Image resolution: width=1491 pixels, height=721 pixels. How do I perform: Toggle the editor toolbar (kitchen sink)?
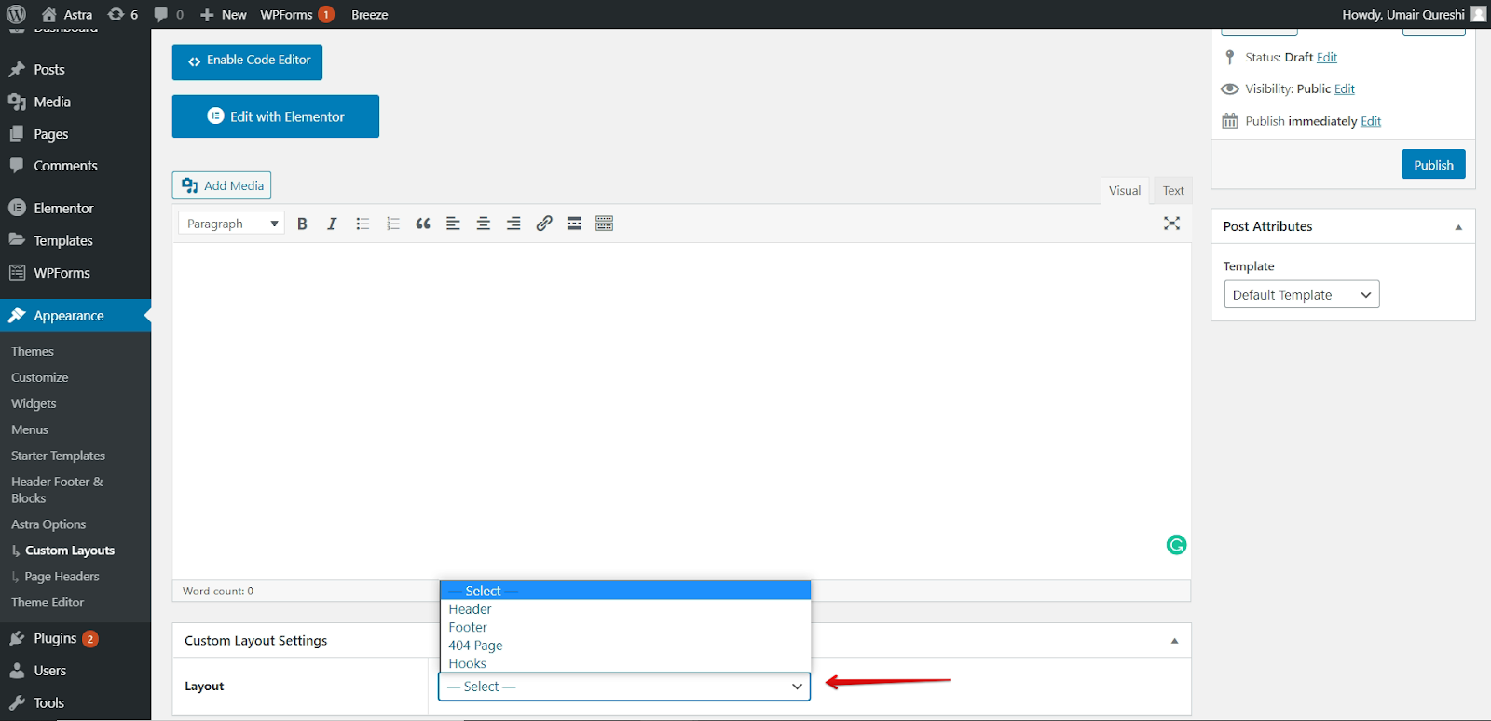click(605, 224)
